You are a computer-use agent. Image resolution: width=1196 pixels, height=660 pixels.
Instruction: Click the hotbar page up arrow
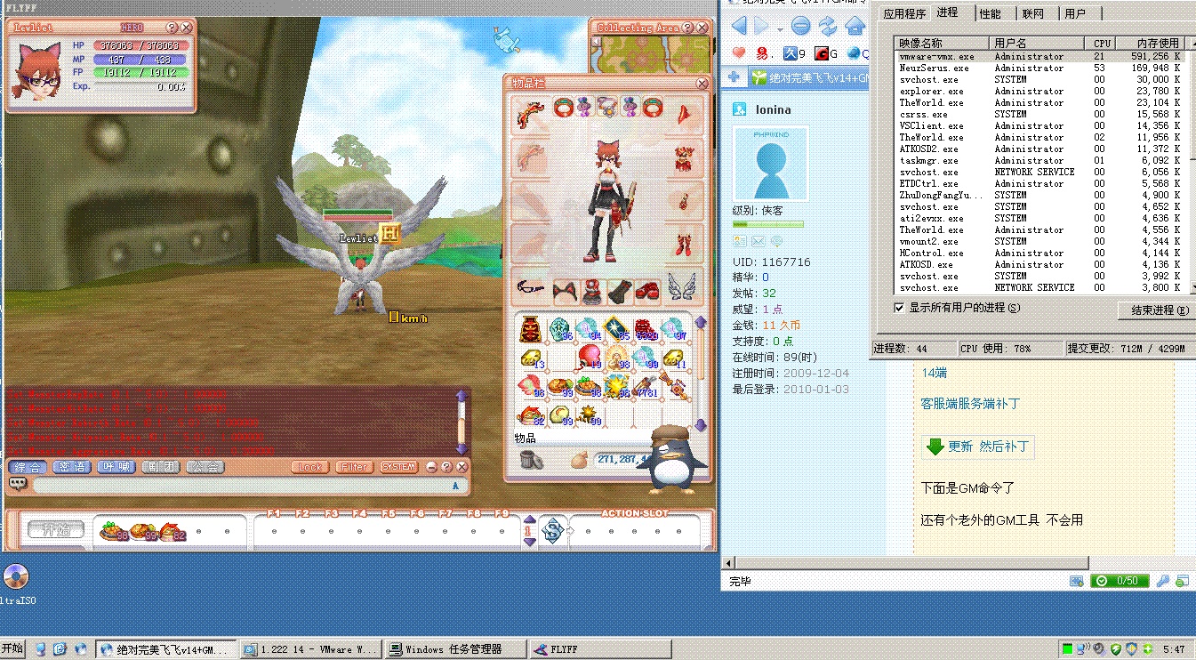[530, 521]
